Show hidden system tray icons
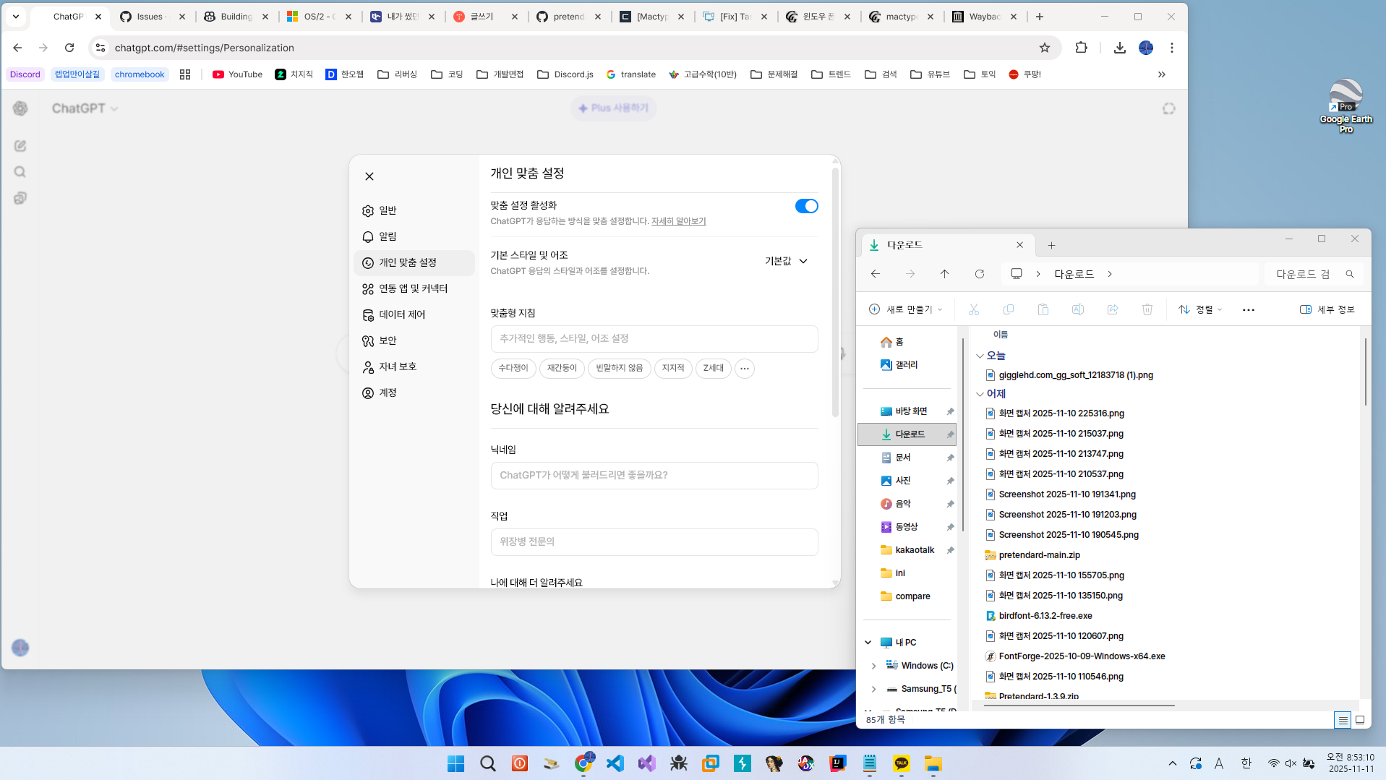Screen dimensions: 1386x780 tap(1172, 763)
